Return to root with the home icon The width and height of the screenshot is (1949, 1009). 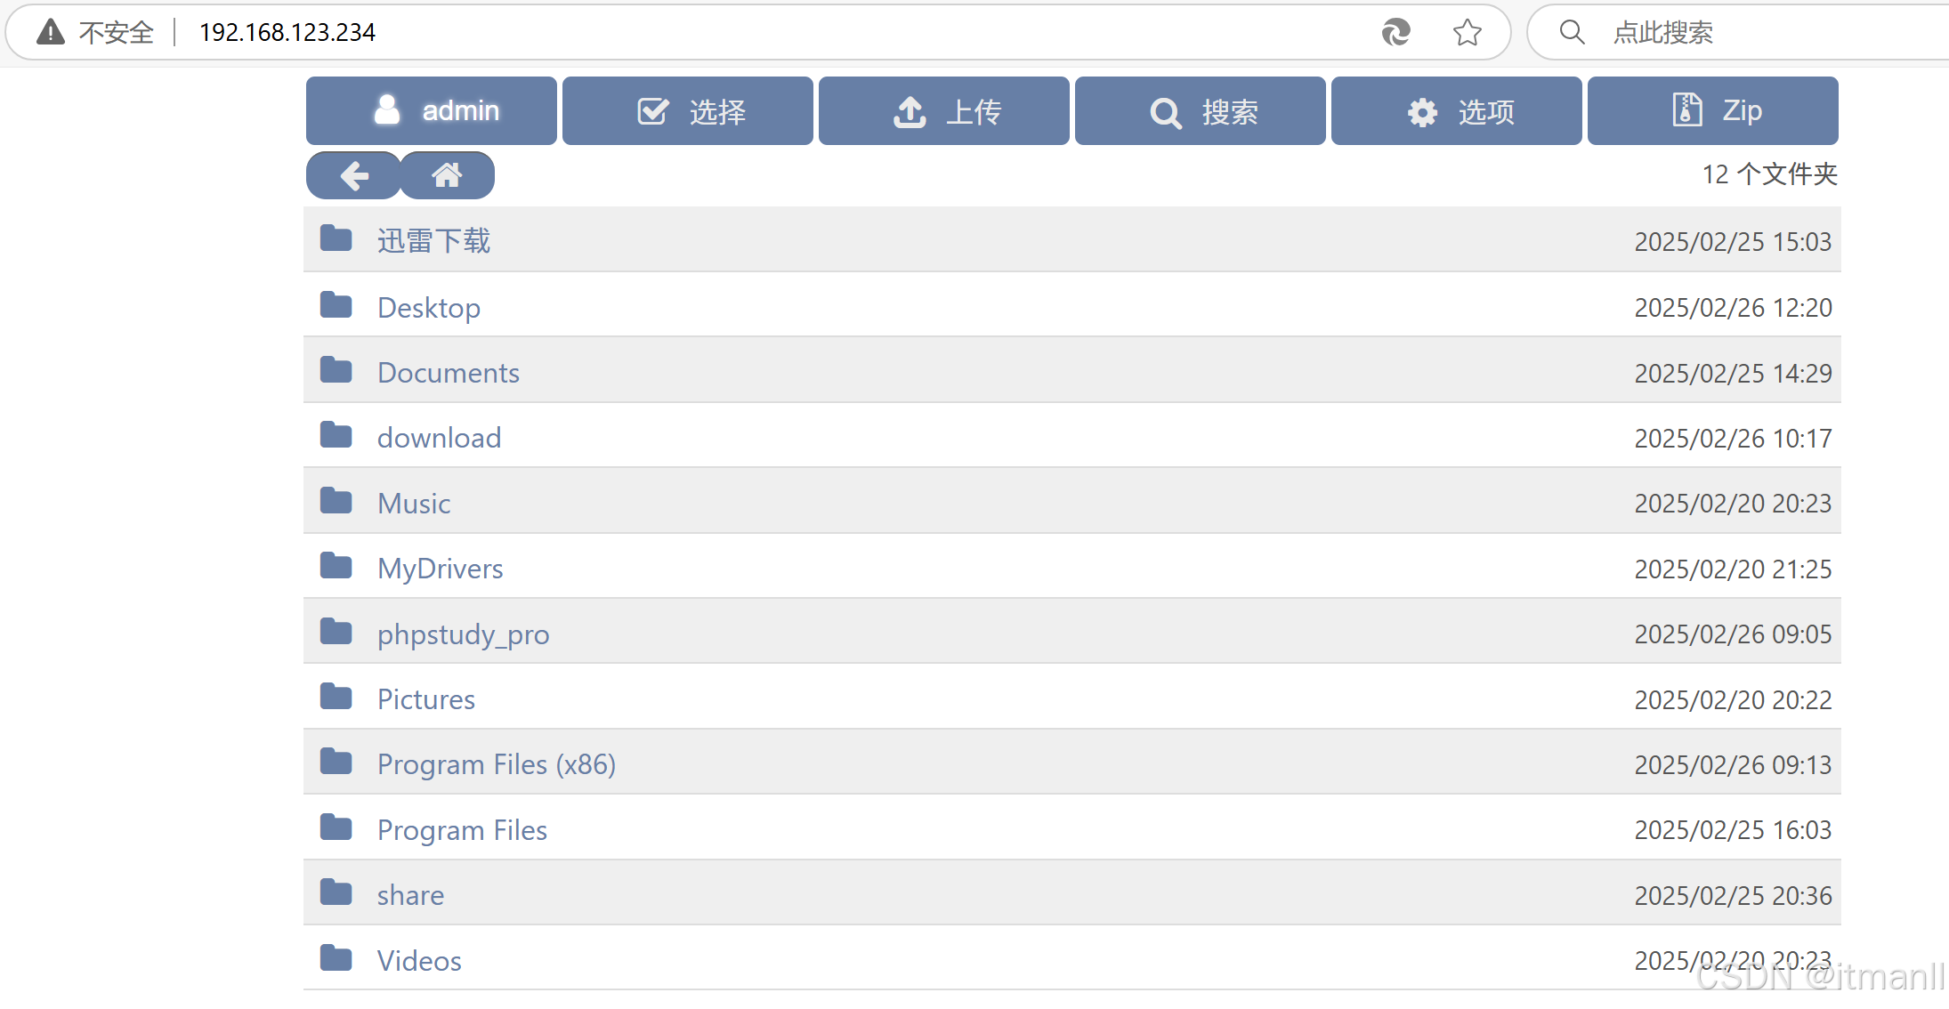[x=448, y=175]
